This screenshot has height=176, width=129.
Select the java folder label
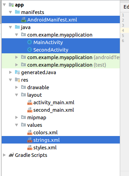[26, 27]
